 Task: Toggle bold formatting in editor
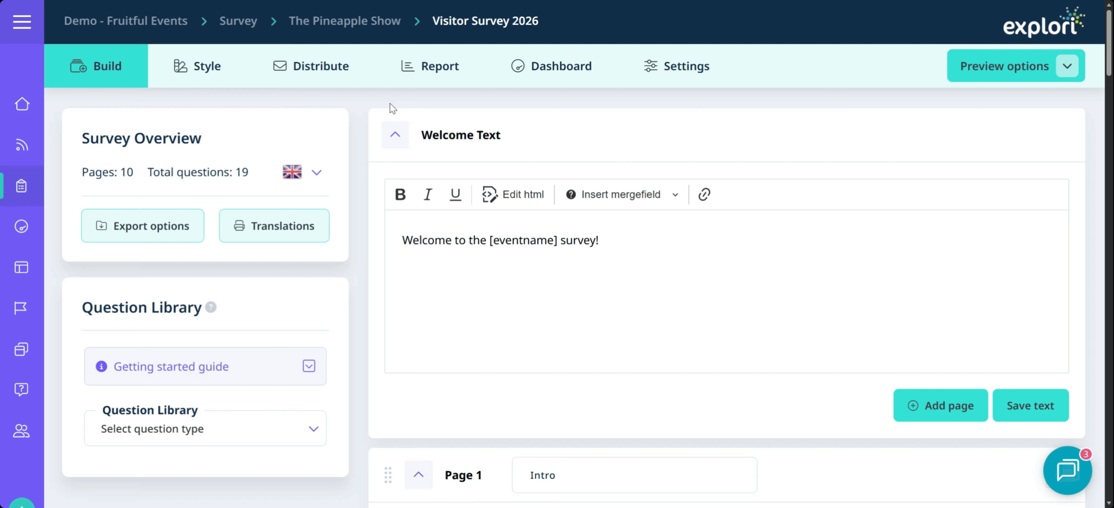pyautogui.click(x=400, y=194)
